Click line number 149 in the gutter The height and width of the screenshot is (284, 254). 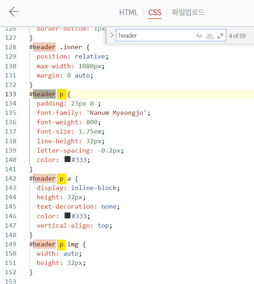(11, 244)
